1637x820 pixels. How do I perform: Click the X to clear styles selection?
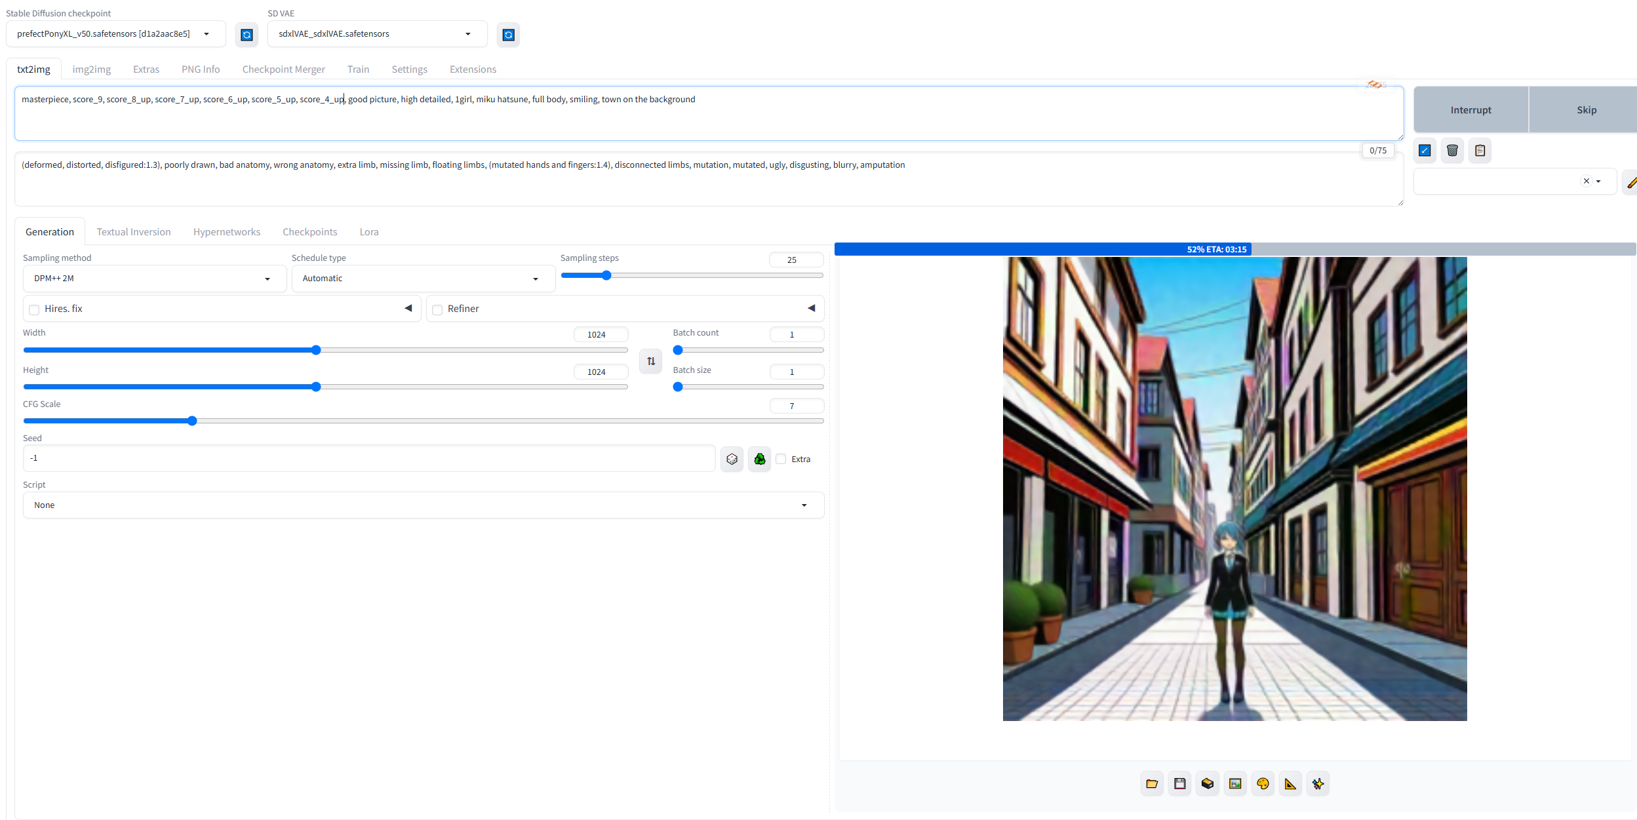[1586, 181]
